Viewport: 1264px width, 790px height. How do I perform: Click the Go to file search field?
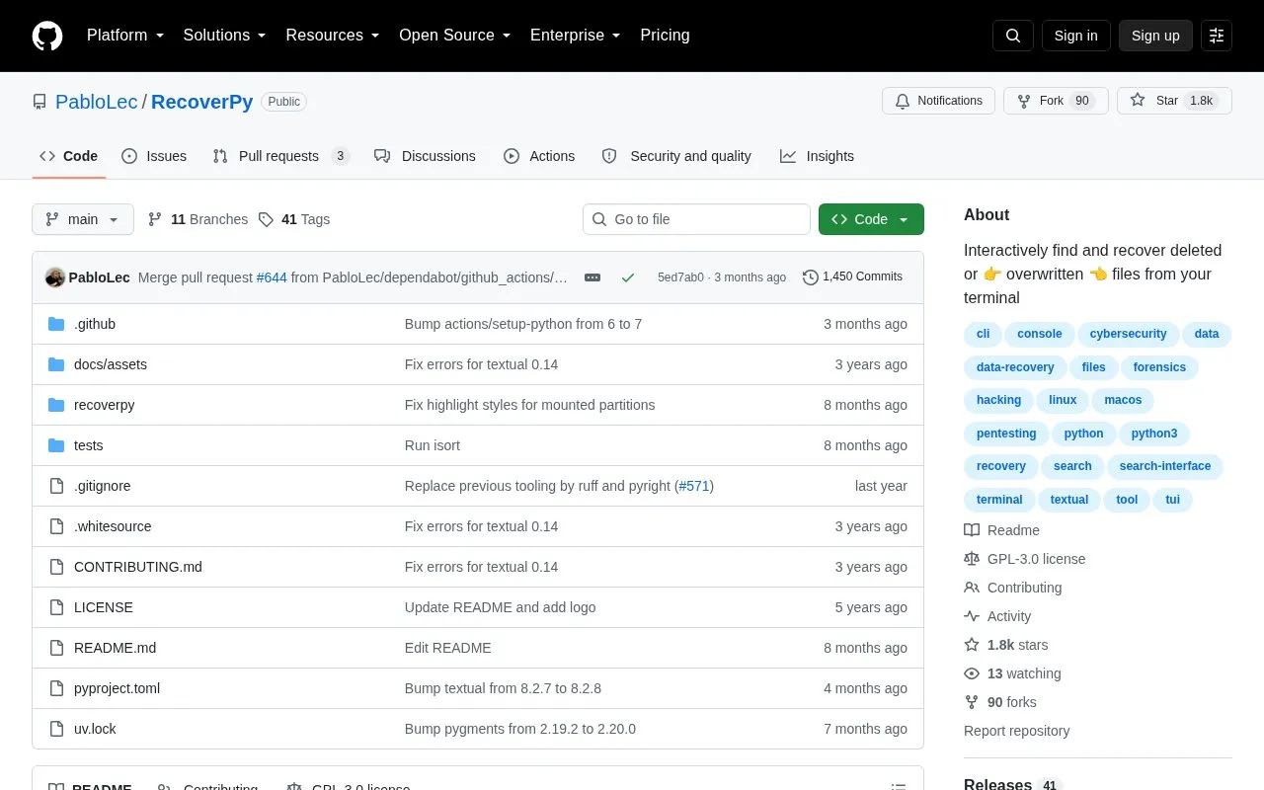coord(696,219)
